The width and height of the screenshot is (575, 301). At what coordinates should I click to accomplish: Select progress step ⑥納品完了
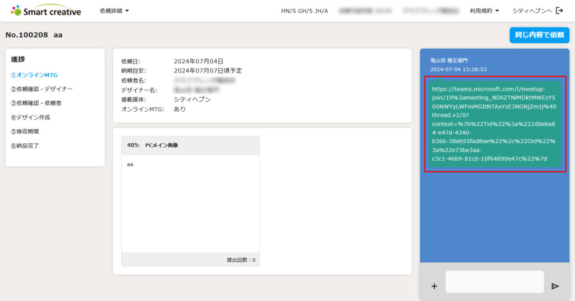point(25,145)
